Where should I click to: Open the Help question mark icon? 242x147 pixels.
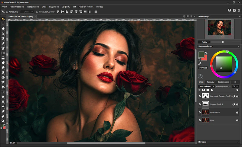(x=234, y=11)
